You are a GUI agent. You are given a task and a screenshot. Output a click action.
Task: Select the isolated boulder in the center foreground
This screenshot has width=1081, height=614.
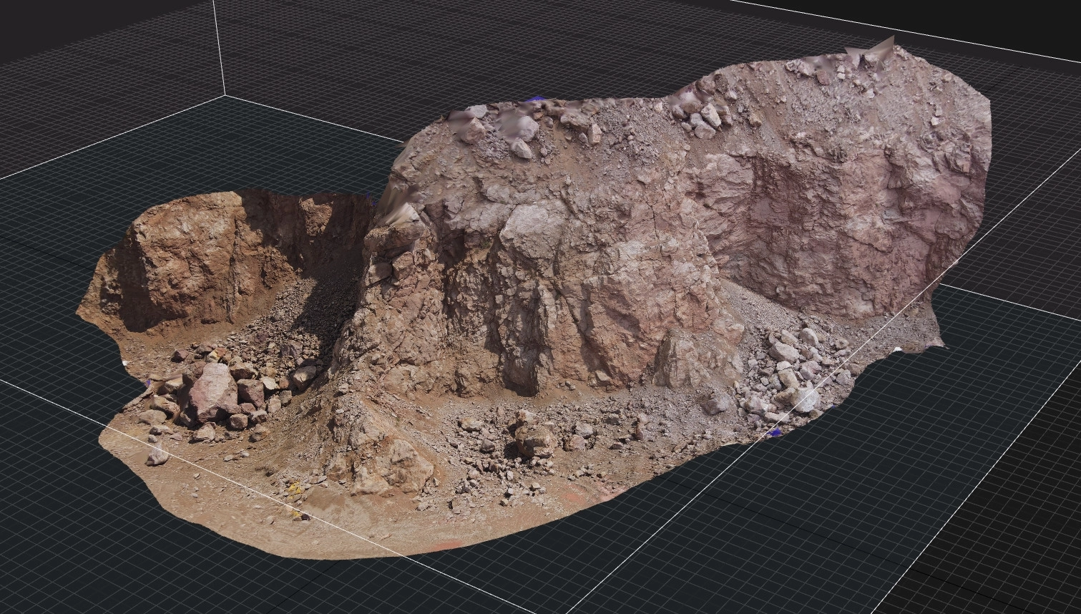coord(533,438)
